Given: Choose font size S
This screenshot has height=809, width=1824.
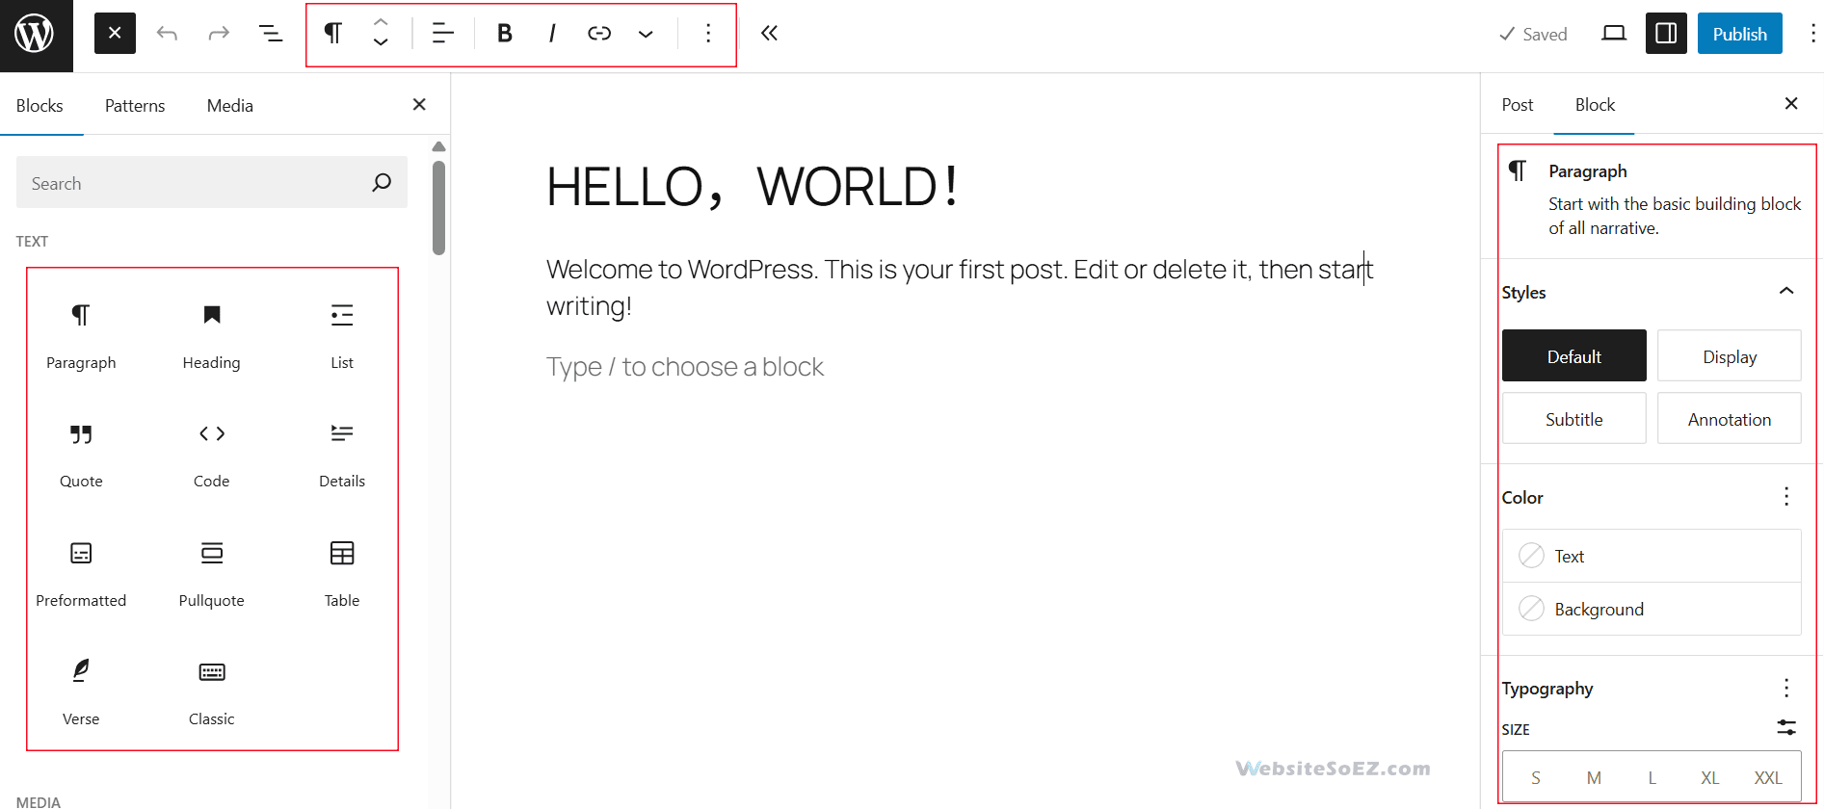Looking at the screenshot, I should click(x=1535, y=778).
